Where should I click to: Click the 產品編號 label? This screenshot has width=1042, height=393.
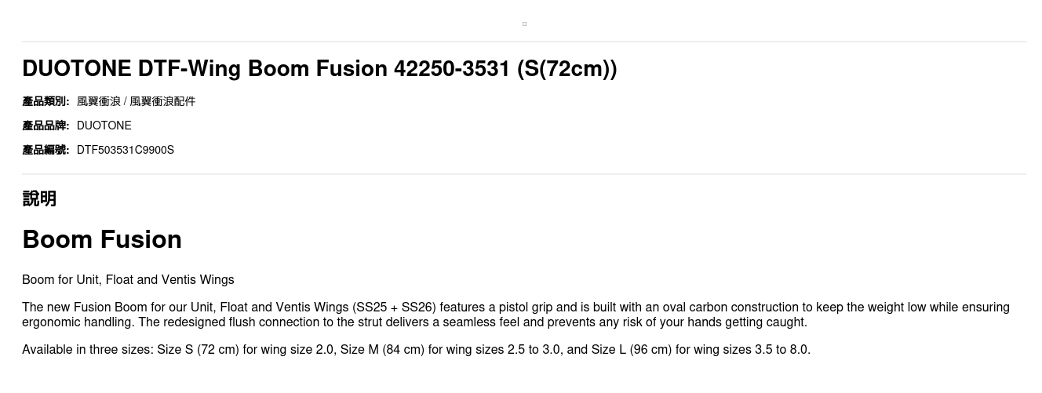(46, 150)
